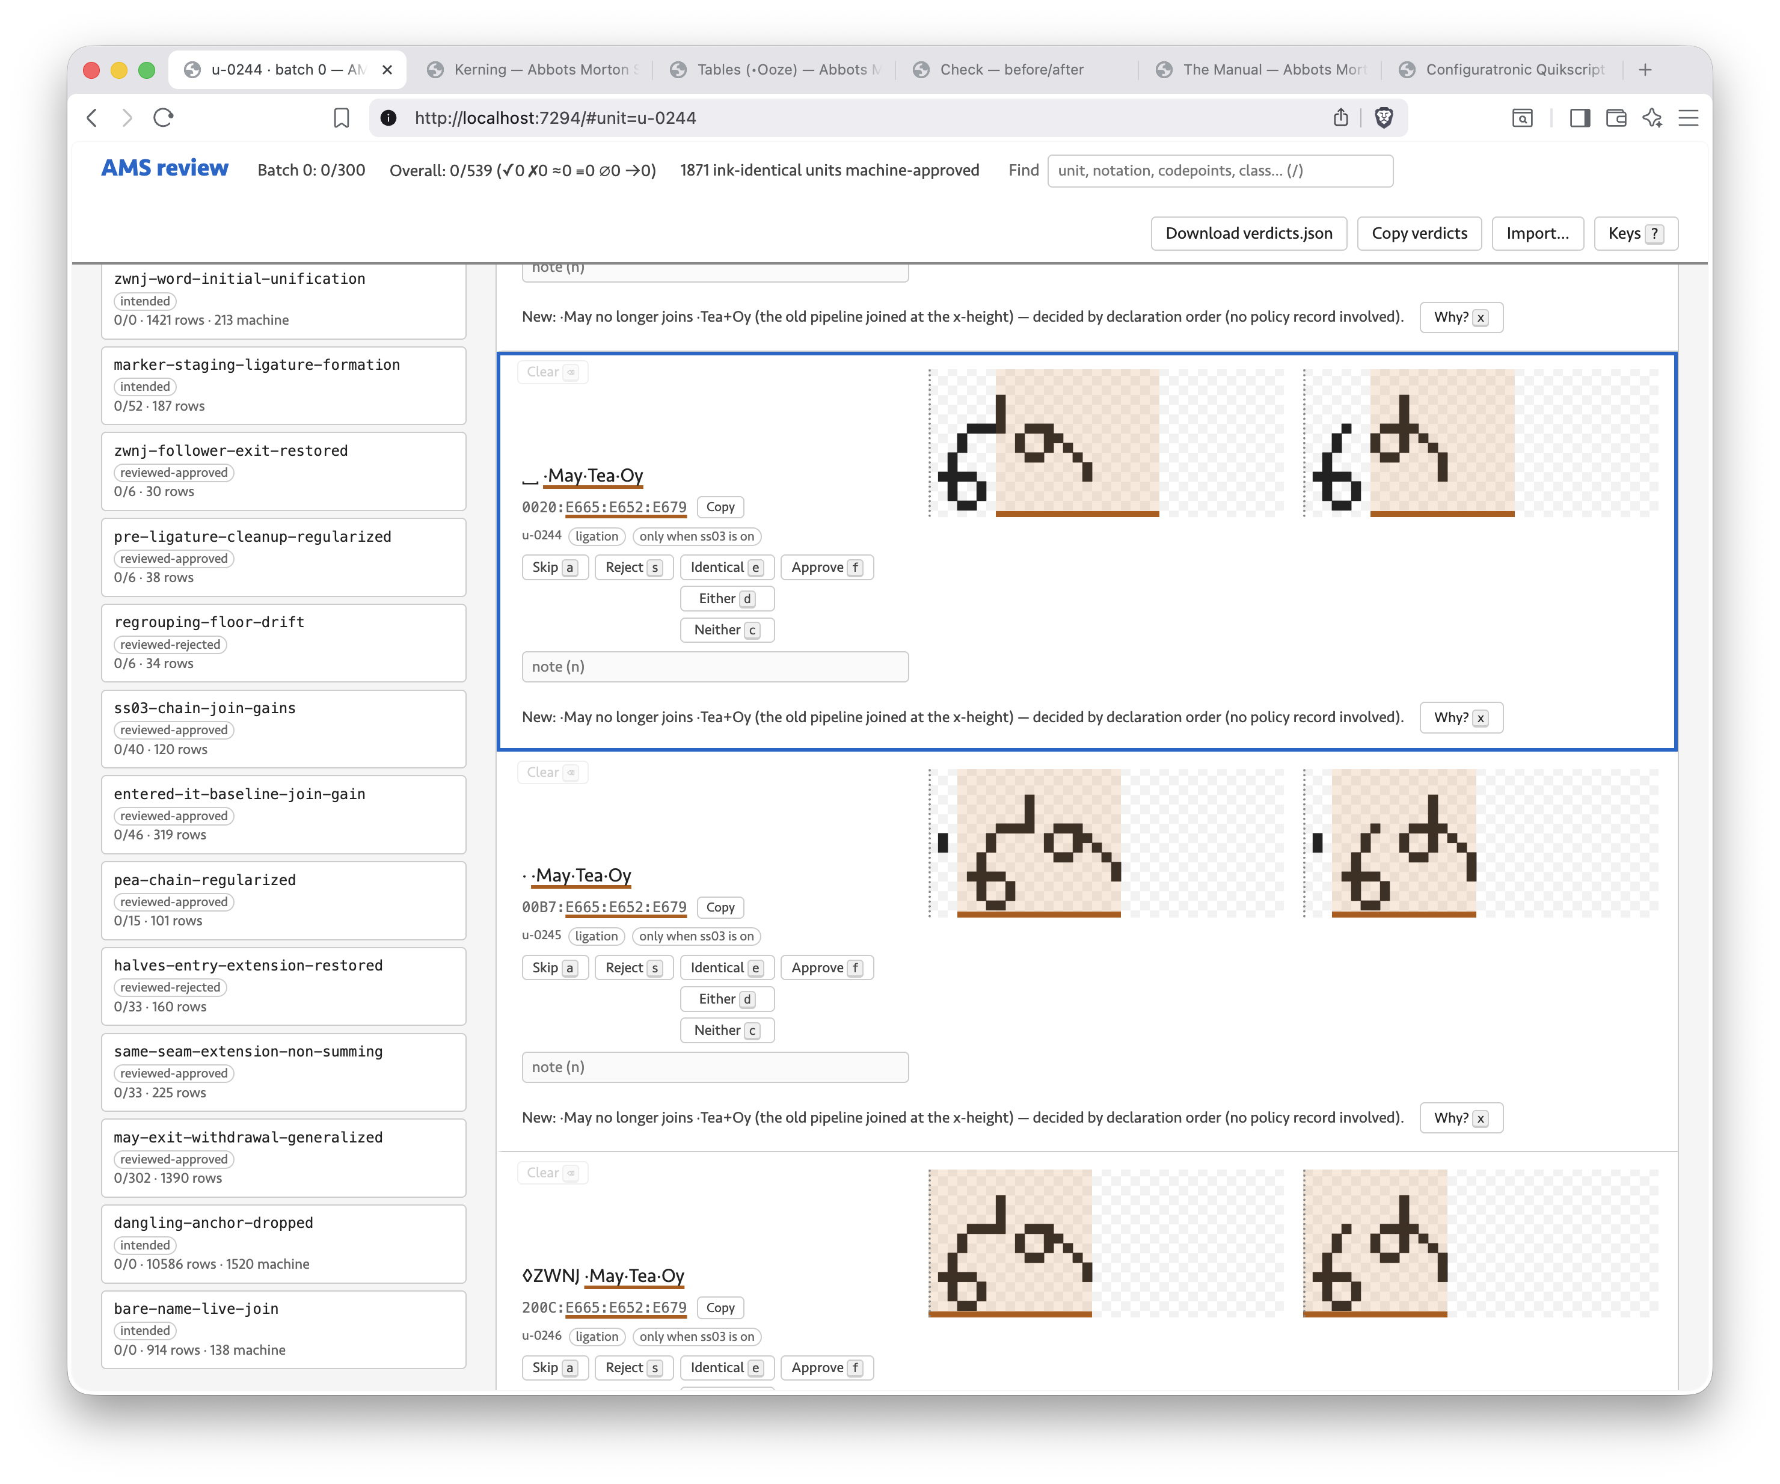The width and height of the screenshot is (1780, 1484).
Task: Skip unit u-0244
Action: point(555,568)
